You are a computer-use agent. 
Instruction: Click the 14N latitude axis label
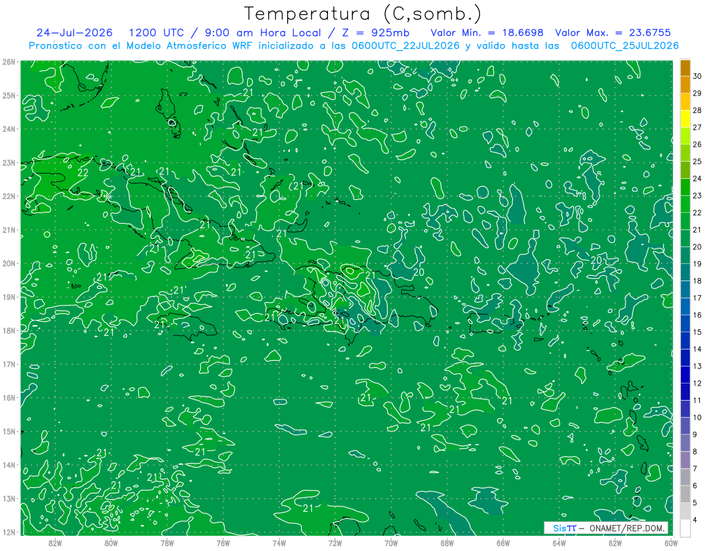pos(8,465)
